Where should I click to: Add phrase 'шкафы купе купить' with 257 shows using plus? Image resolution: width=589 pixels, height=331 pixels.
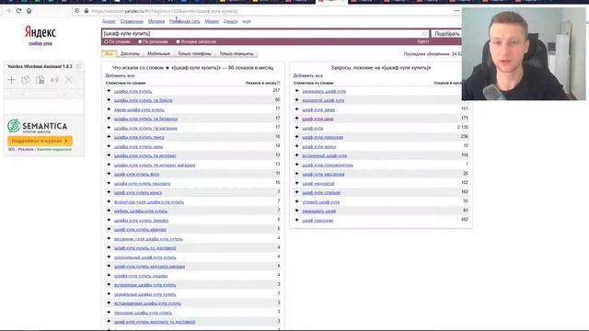coord(109,91)
